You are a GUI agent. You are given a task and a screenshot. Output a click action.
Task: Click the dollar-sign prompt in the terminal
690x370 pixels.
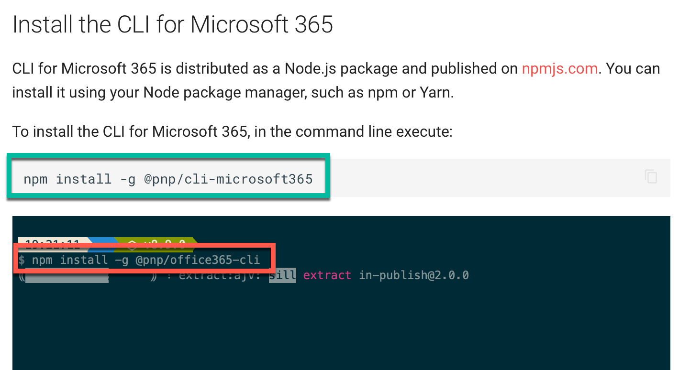click(x=22, y=260)
